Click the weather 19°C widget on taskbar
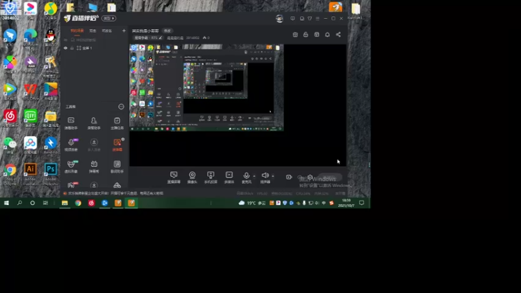 (x=252, y=203)
